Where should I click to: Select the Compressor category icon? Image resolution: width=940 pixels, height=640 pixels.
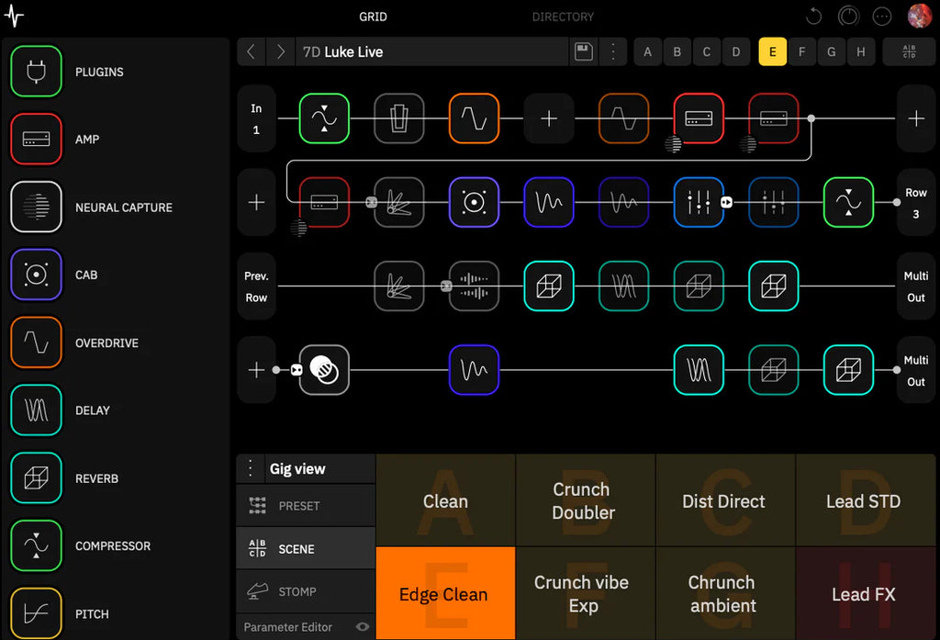tap(36, 545)
